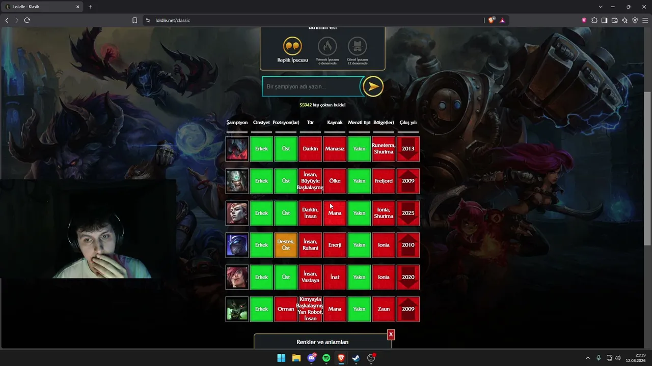The image size is (652, 366).
Task: Switch to Brave in the taskbar
Action: pyautogui.click(x=341, y=358)
